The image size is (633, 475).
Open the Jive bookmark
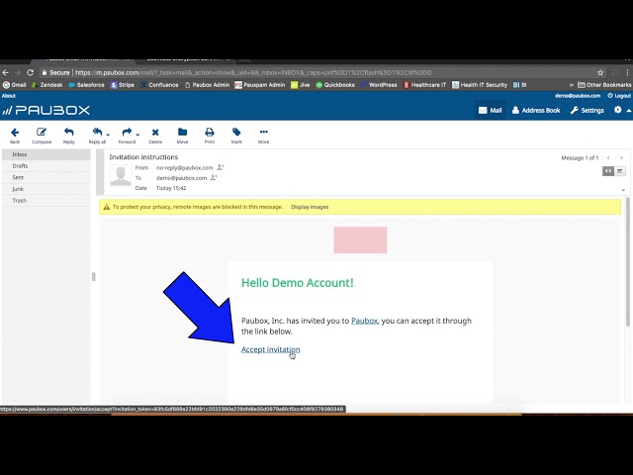(301, 85)
